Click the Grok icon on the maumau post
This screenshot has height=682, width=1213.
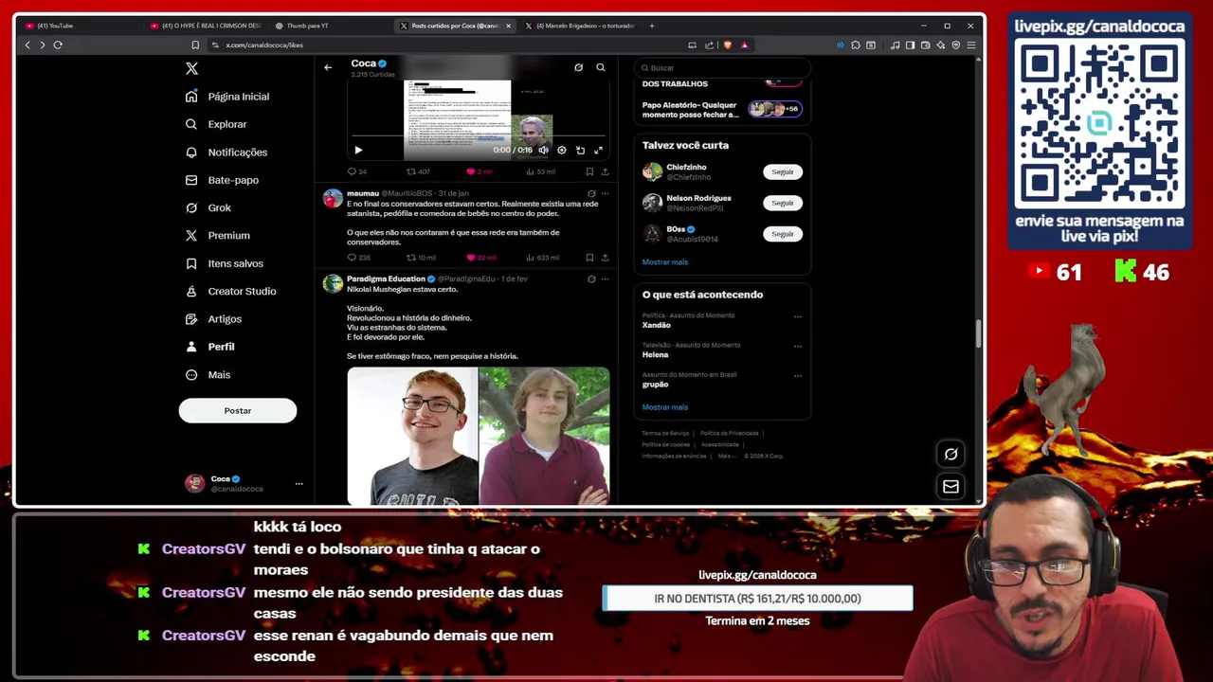coord(591,193)
